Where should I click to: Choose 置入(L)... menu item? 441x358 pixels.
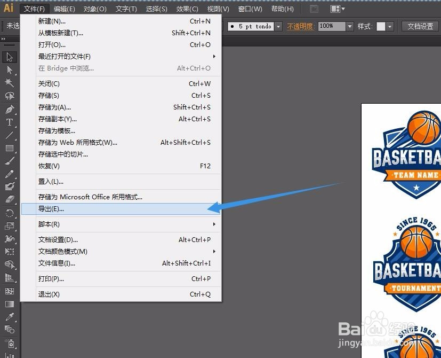pos(121,182)
